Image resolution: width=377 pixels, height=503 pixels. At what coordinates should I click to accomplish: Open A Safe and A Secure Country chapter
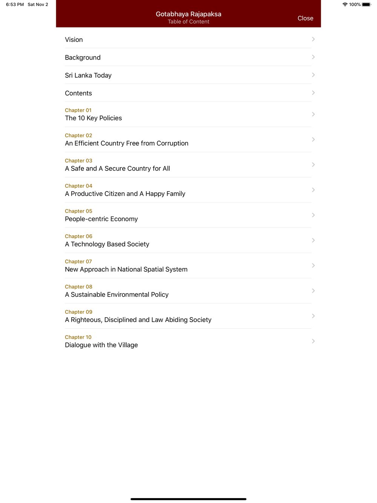click(x=188, y=165)
